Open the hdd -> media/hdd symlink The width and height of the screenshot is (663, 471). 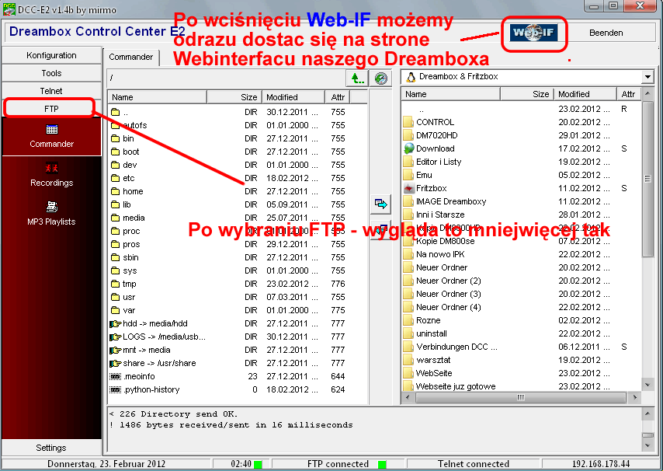pos(154,323)
